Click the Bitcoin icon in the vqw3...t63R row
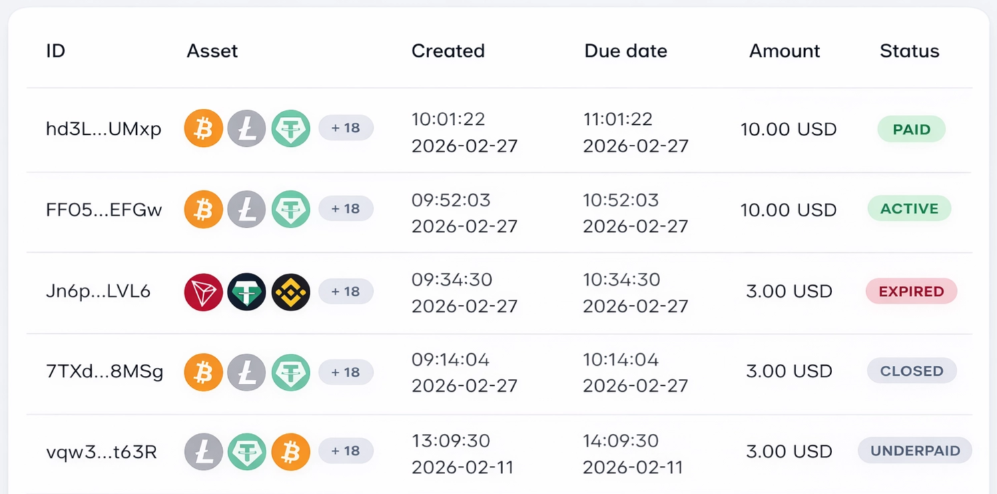This screenshot has height=494, width=997. pyautogui.click(x=291, y=452)
